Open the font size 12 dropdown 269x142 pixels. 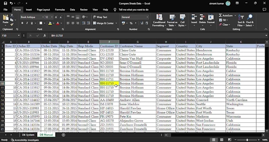(x=52, y=17)
